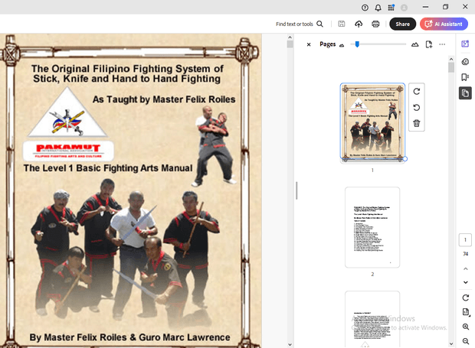Click the page 1 thumbnail resize handle
The image size is (475, 348).
[405, 159]
